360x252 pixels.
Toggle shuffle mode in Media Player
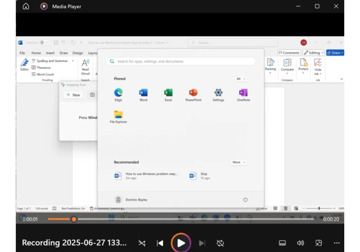(x=142, y=243)
